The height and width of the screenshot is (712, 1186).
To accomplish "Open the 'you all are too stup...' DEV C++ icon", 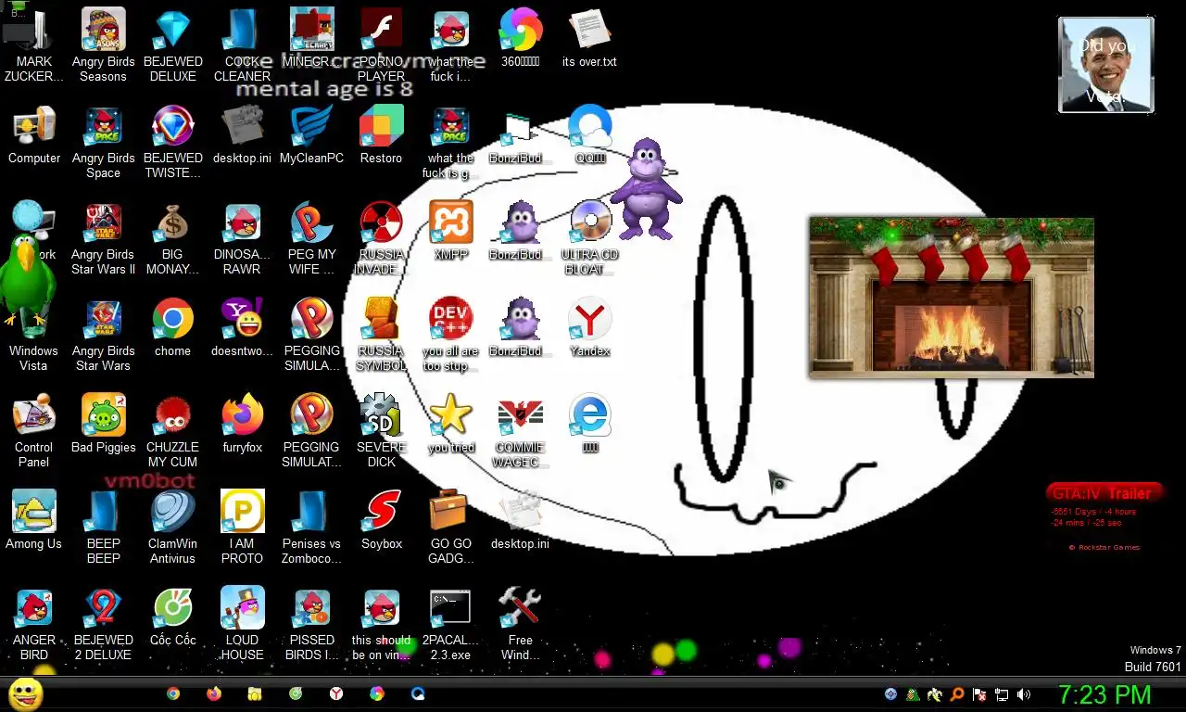I will point(450,334).
